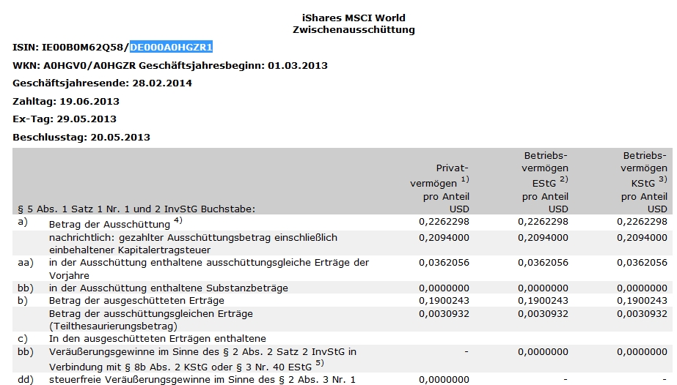
Task: Click the "dd)" row letter
Action: 26,380
